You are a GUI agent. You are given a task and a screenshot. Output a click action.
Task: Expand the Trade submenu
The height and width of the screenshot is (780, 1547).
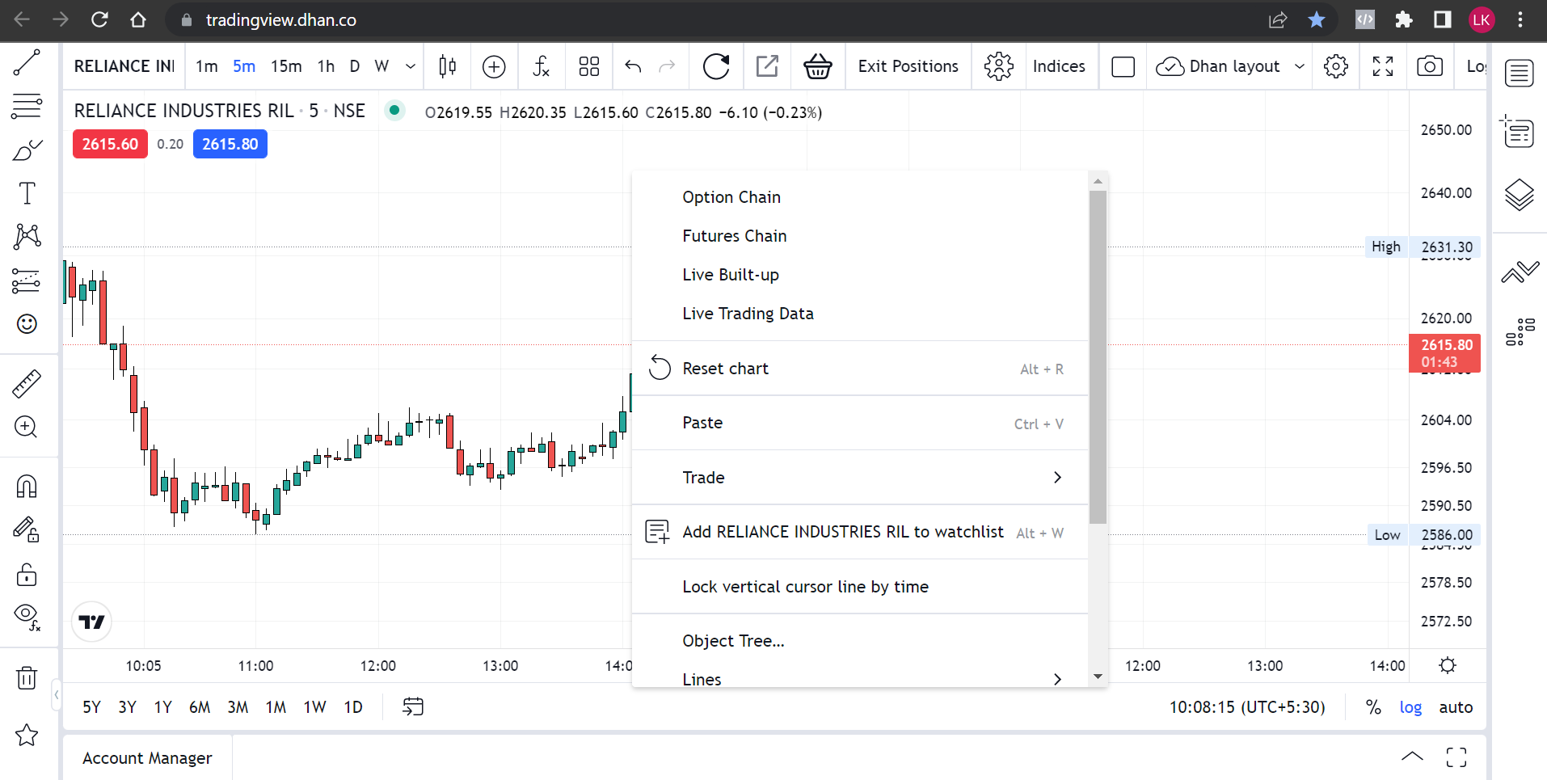(860, 478)
